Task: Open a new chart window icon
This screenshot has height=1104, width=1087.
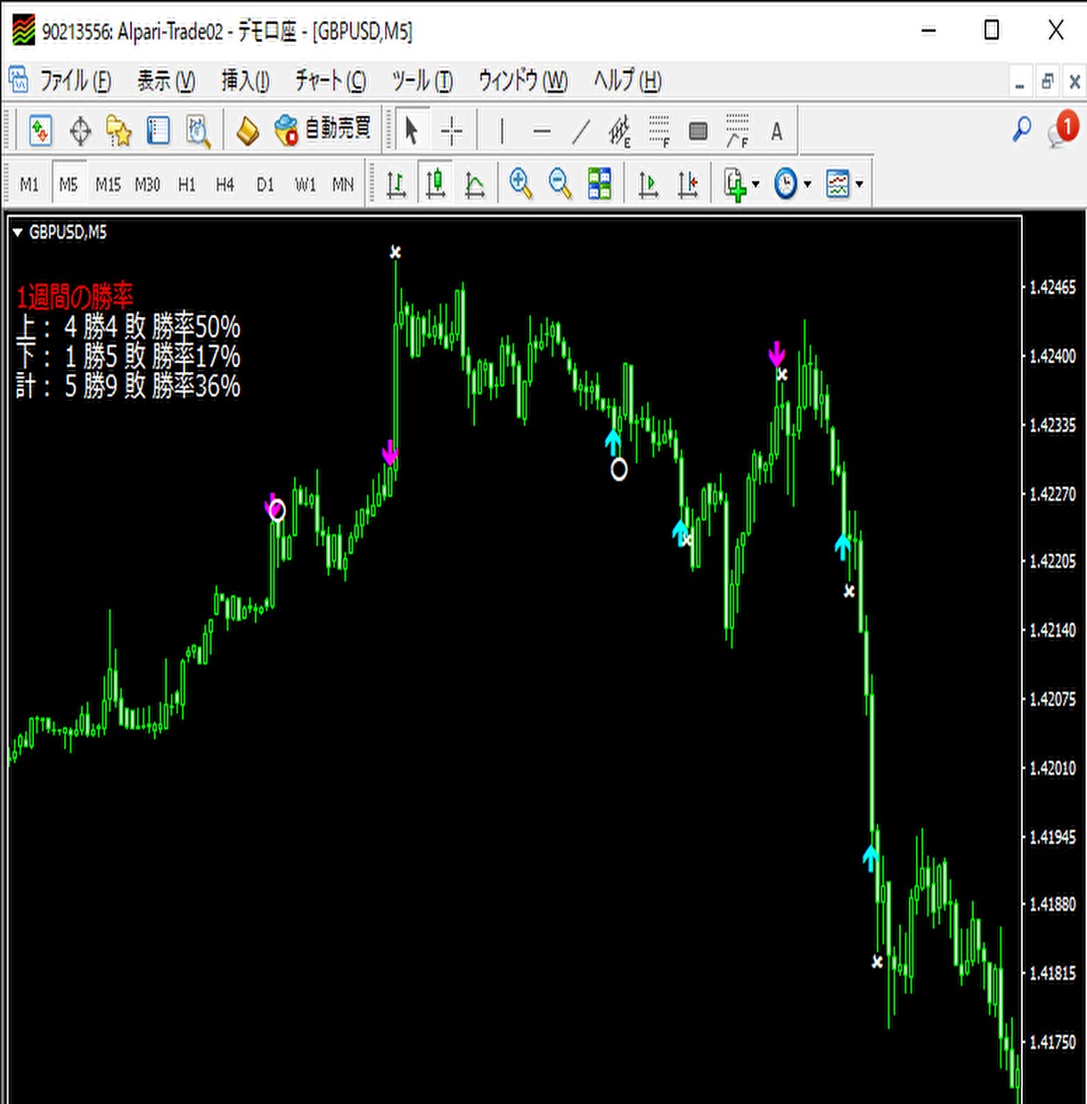Action: [40, 131]
